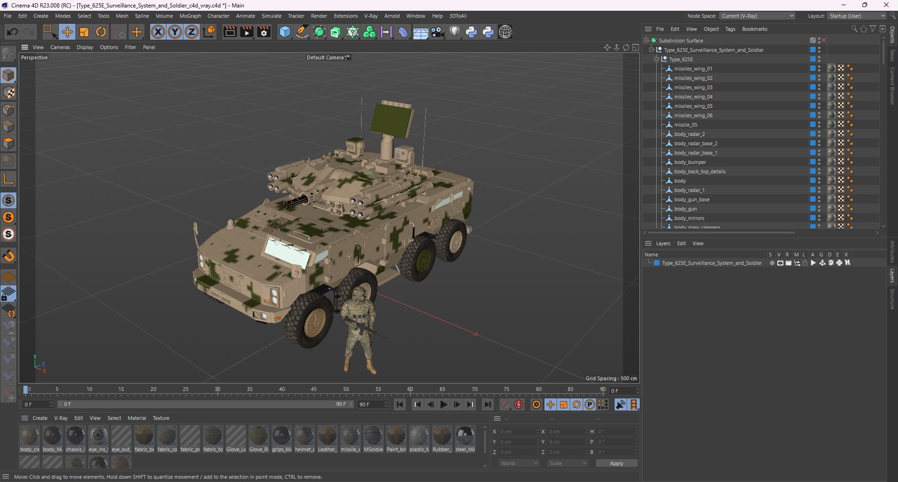Select body_gun_base in object tree
Viewport: 898px width, 482px height.
(x=692, y=199)
